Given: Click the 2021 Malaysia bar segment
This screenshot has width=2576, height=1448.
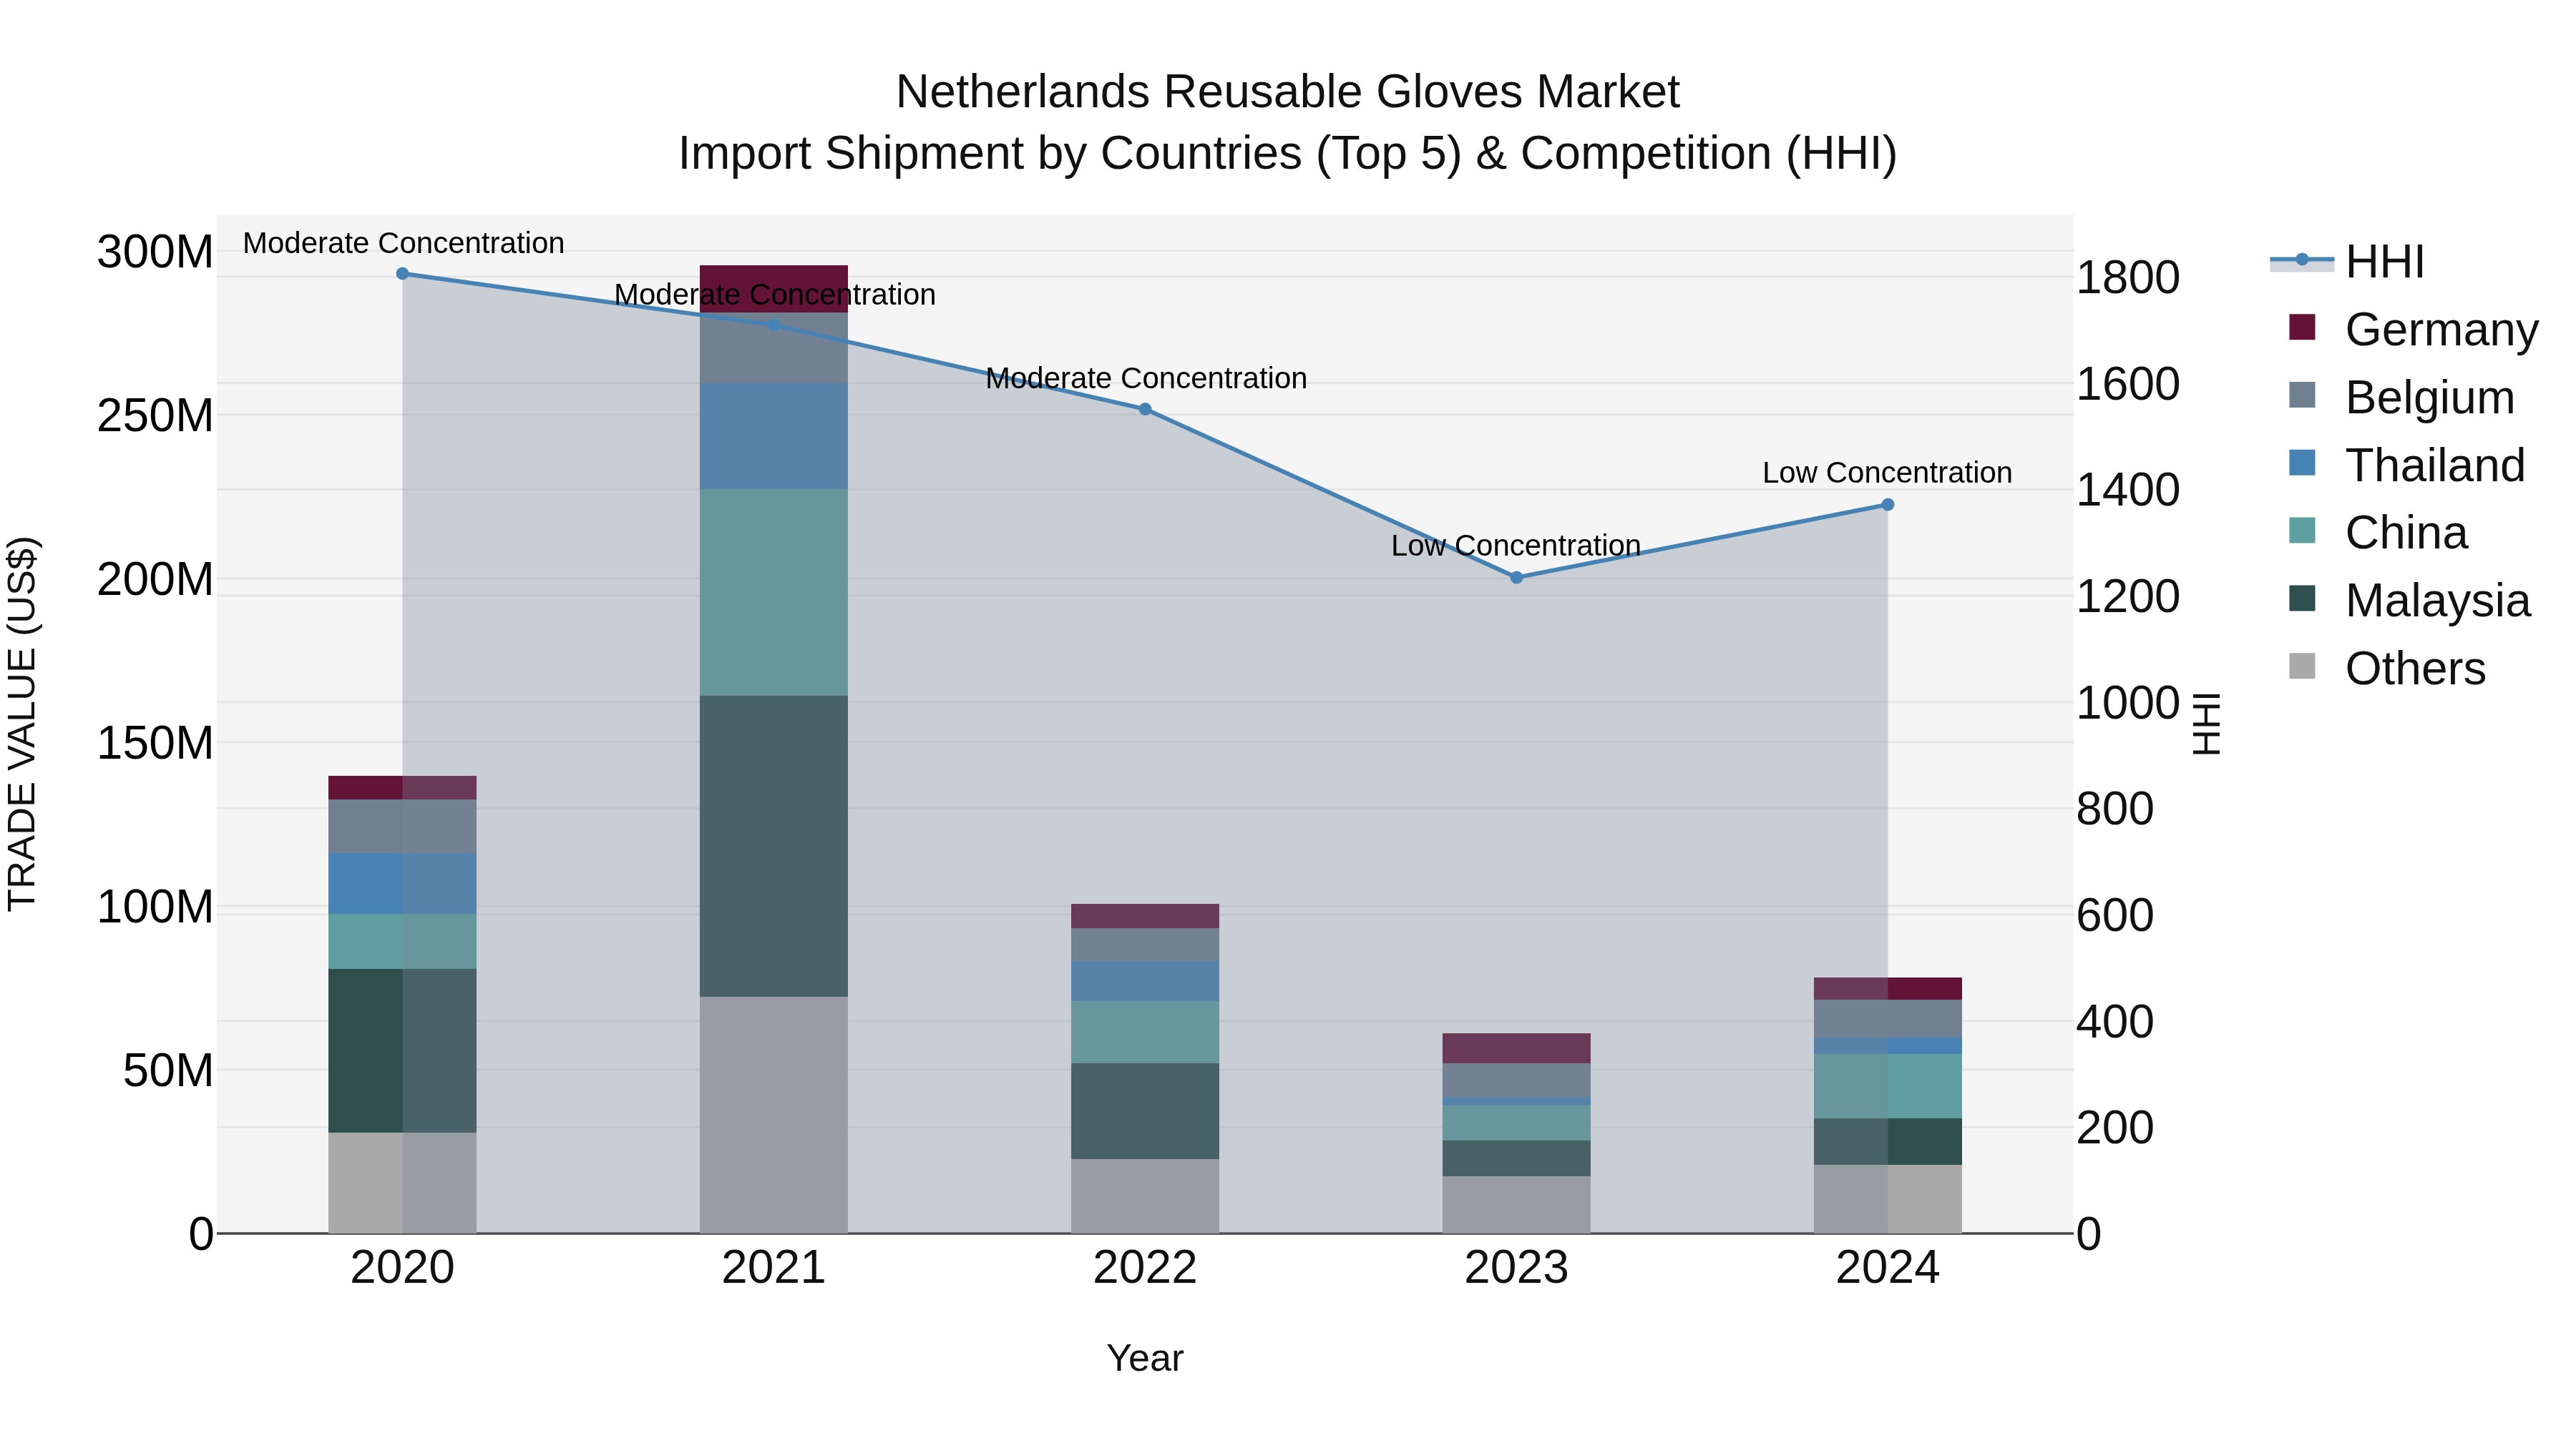Looking at the screenshot, I should 774,847.
